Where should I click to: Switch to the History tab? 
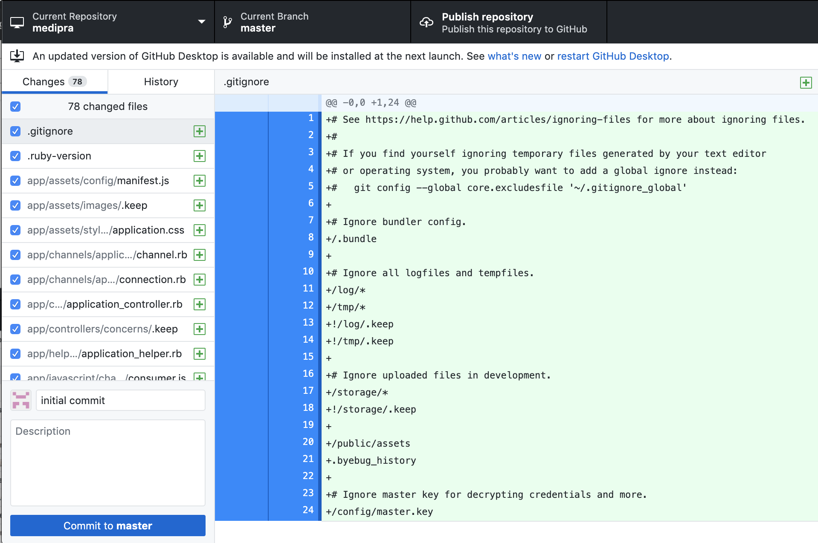click(x=161, y=81)
